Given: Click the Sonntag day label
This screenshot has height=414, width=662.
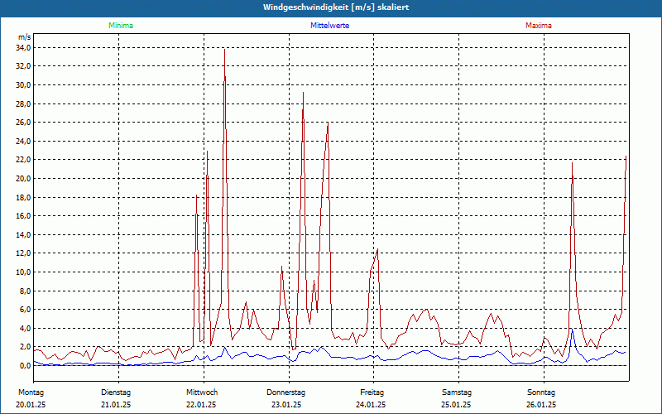Looking at the screenshot, I should 541,392.
